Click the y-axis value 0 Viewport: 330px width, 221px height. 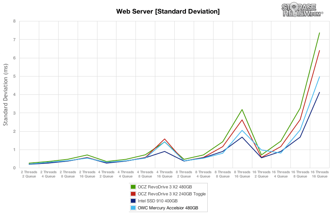click(14, 168)
